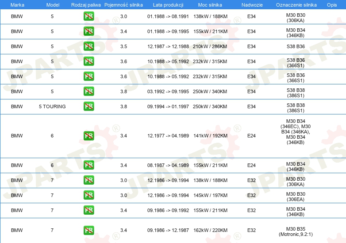
Task: Select fuel icon in the 03.1992 -> 09.1995 row
Action: [88, 91]
